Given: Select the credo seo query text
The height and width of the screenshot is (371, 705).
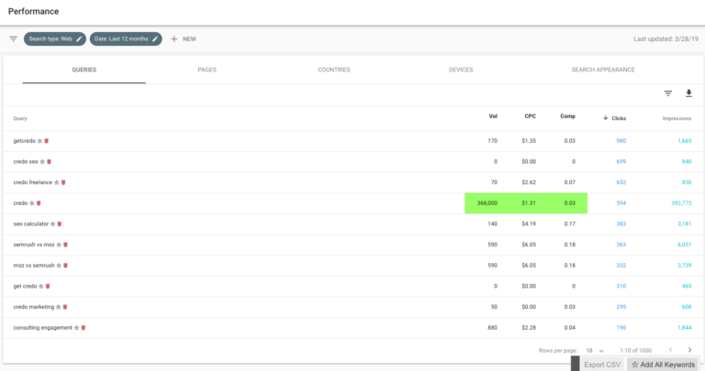Looking at the screenshot, I should point(26,161).
